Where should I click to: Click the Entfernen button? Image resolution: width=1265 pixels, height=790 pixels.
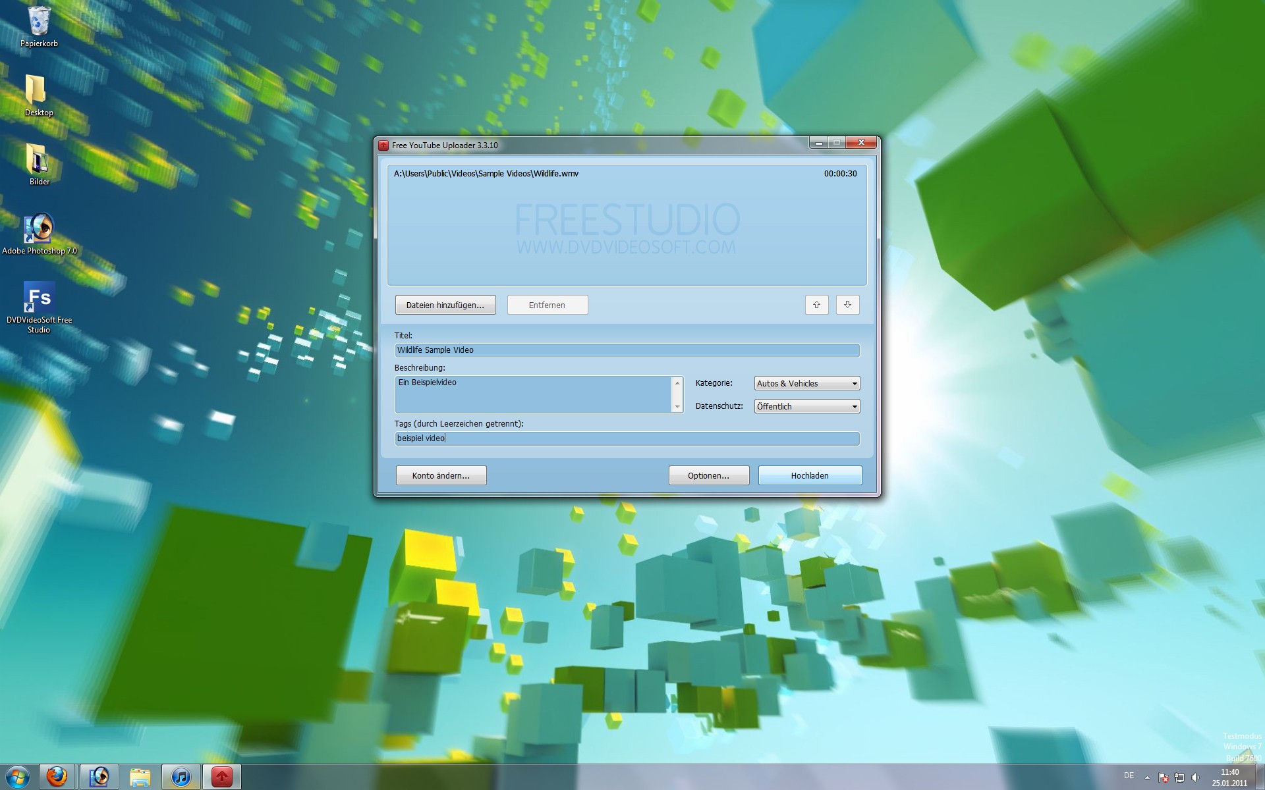[x=548, y=305]
